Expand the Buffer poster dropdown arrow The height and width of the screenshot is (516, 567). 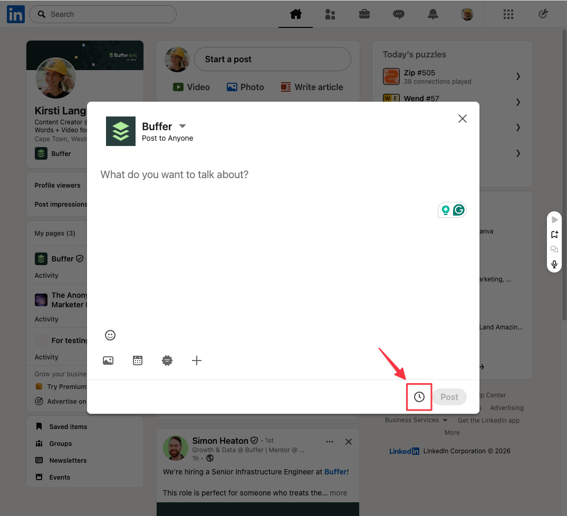click(182, 126)
